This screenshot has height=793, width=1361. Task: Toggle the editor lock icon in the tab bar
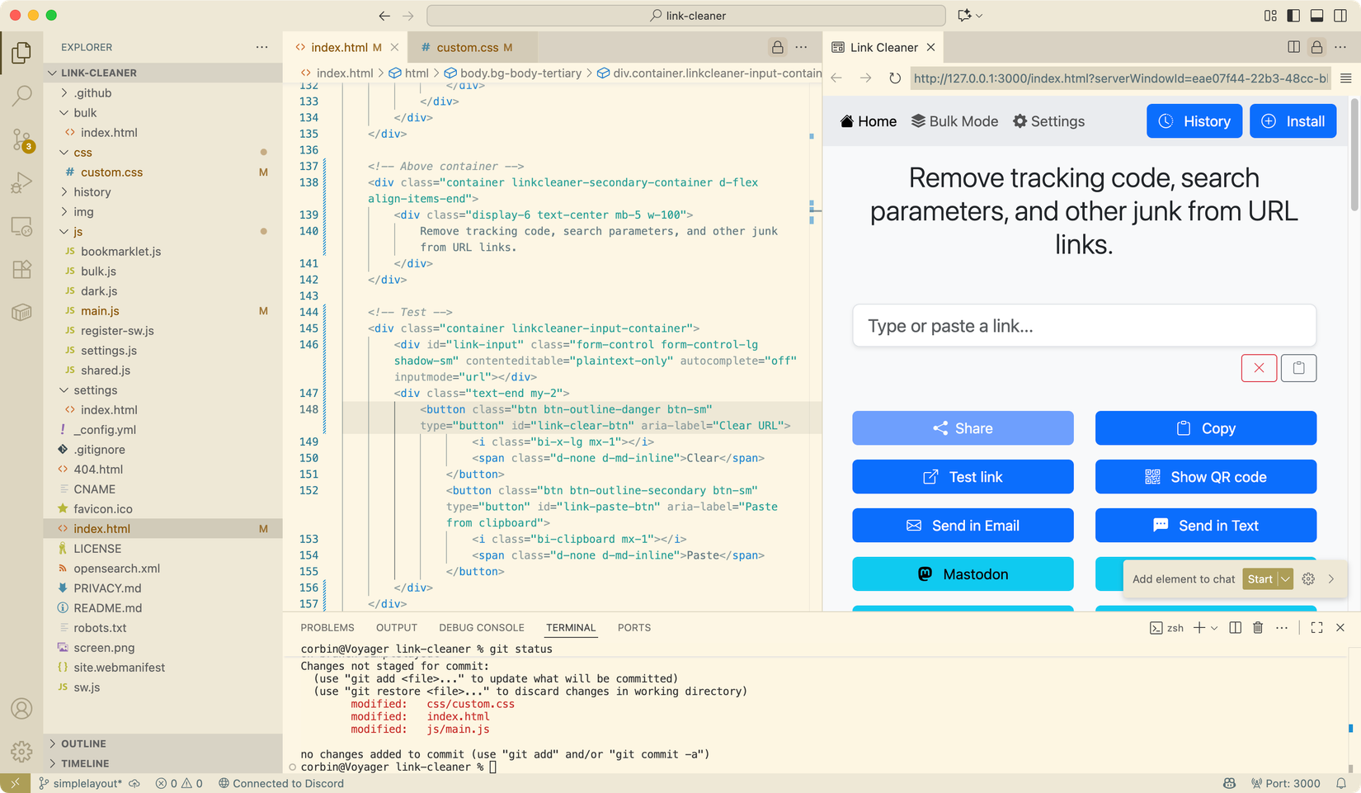click(777, 47)
